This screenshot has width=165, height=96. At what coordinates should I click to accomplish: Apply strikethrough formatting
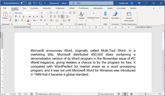30,17
